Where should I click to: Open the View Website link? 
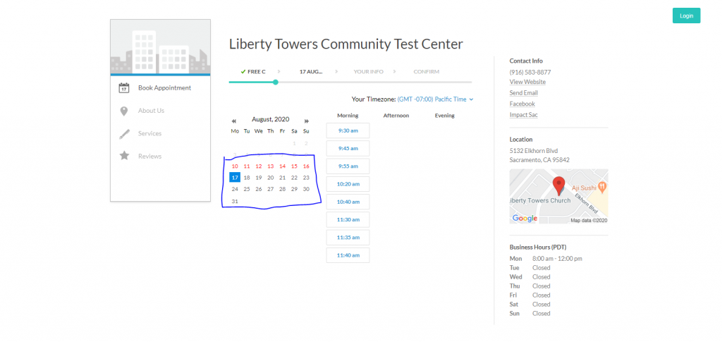[527, 83]
